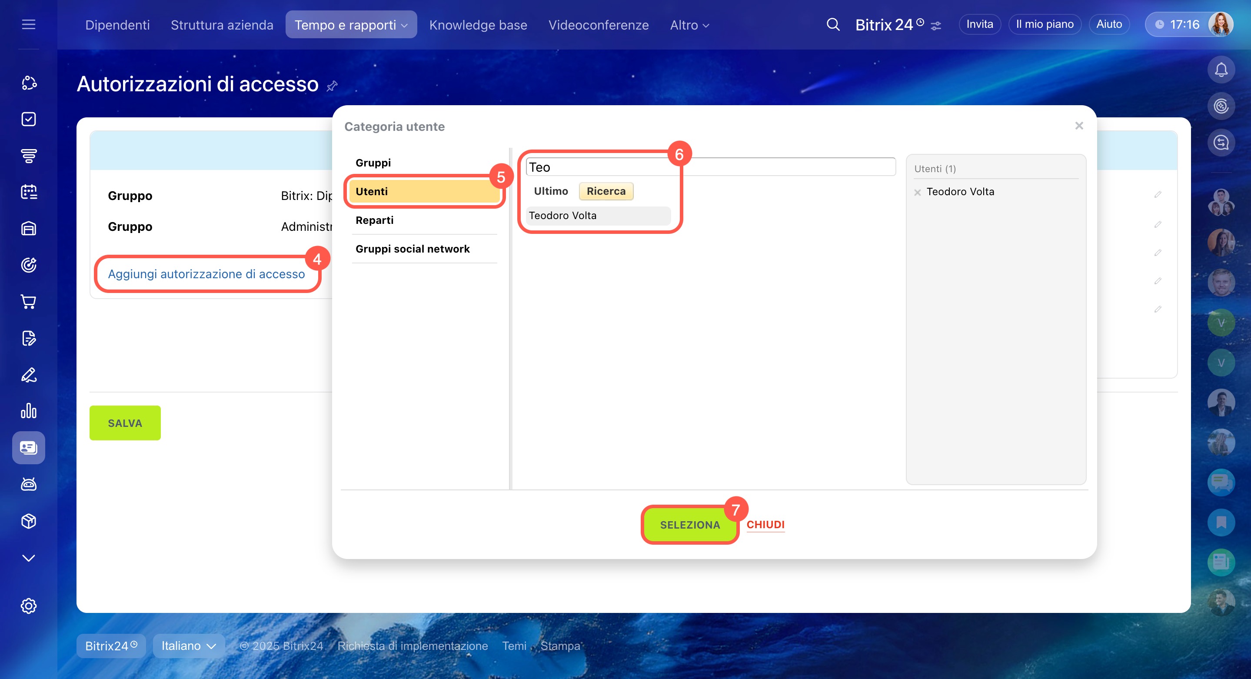Screen dimensions: 1251x679
Task: Open the Tasks checkmark sidebar icon
Action: click(29, 119)
